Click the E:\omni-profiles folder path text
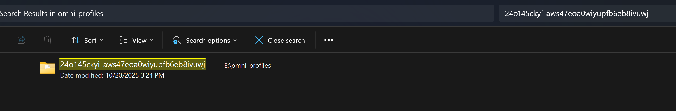Viewport: 676px width, 111px height. (x=247, y=66)
